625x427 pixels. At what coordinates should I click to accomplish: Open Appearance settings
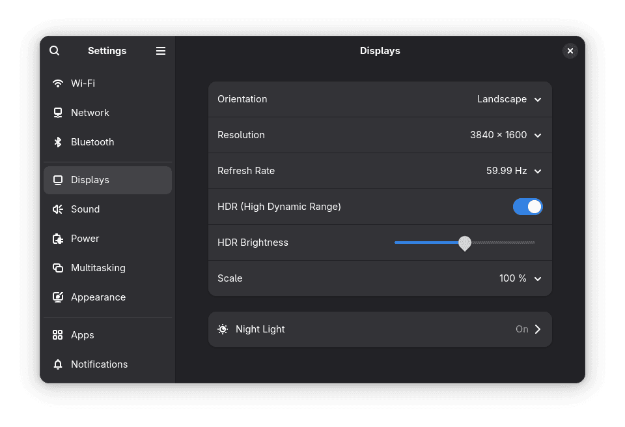[x=107, y=297]
